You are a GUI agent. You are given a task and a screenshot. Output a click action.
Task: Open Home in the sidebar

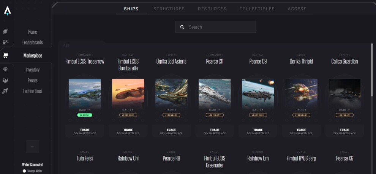coord(33,32)
